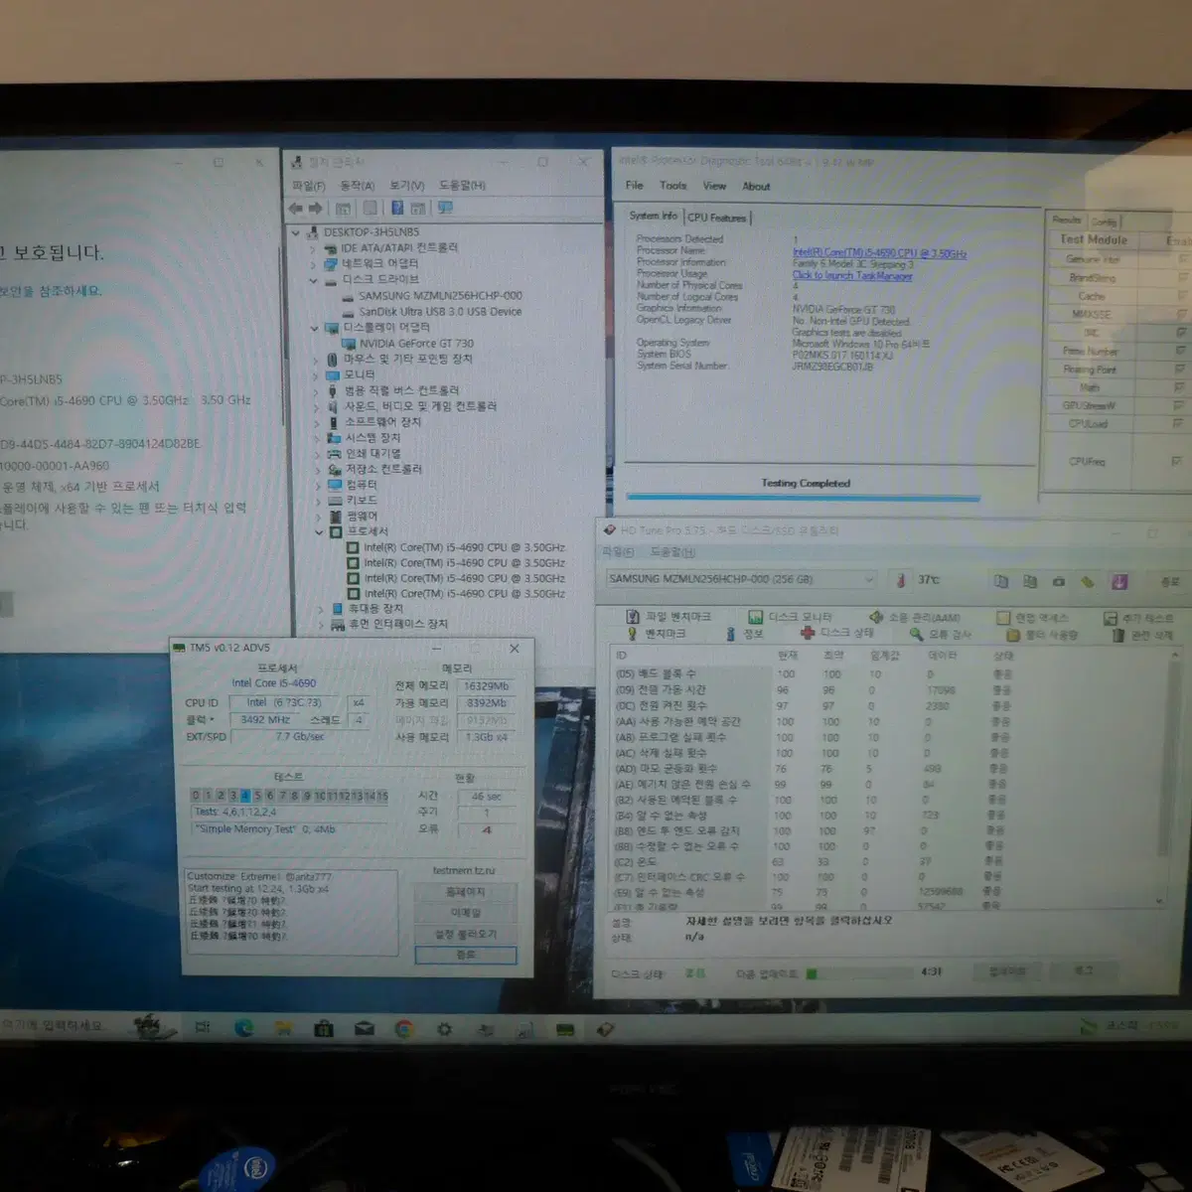Select SAMSUNG MZMLN256HCHP-000 disk in Device Manager

[440, 296]
